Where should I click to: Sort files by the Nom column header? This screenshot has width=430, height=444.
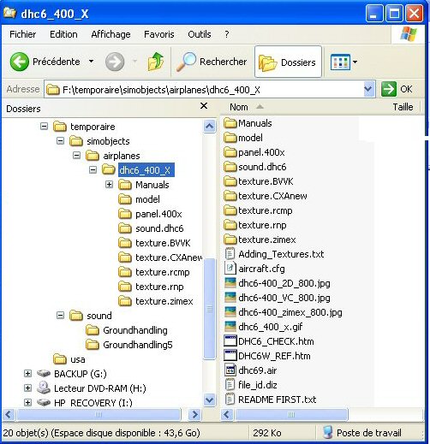pos(306,107)
